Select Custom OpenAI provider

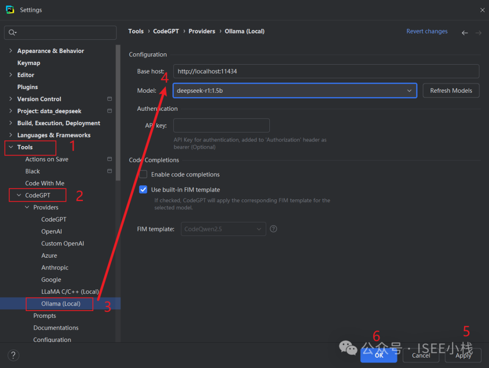(x=62, y=244)
